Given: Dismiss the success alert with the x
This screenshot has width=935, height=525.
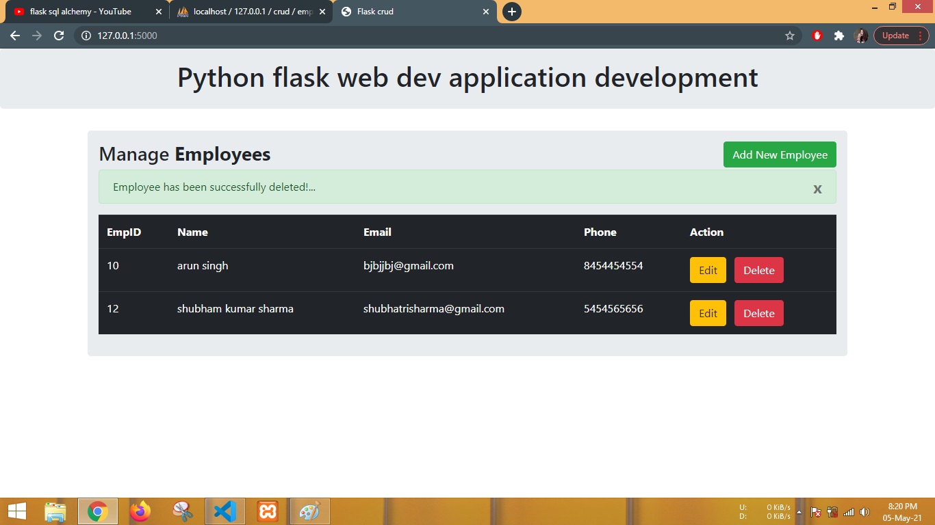Looking at the screenshot, I should [x=817, y=189].
